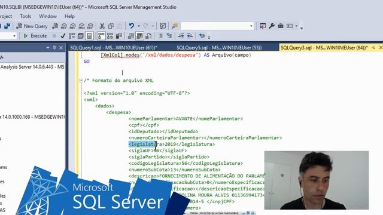Open the Properties window wrench icon
The height and width of the screenshot is (215, 383).
[x=272, y=26]
